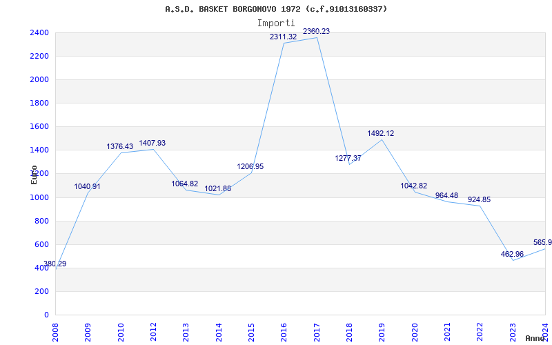Click the 2000 y-axis tick label
Screen dimensions: 552x345
click(x=39, y=80)
